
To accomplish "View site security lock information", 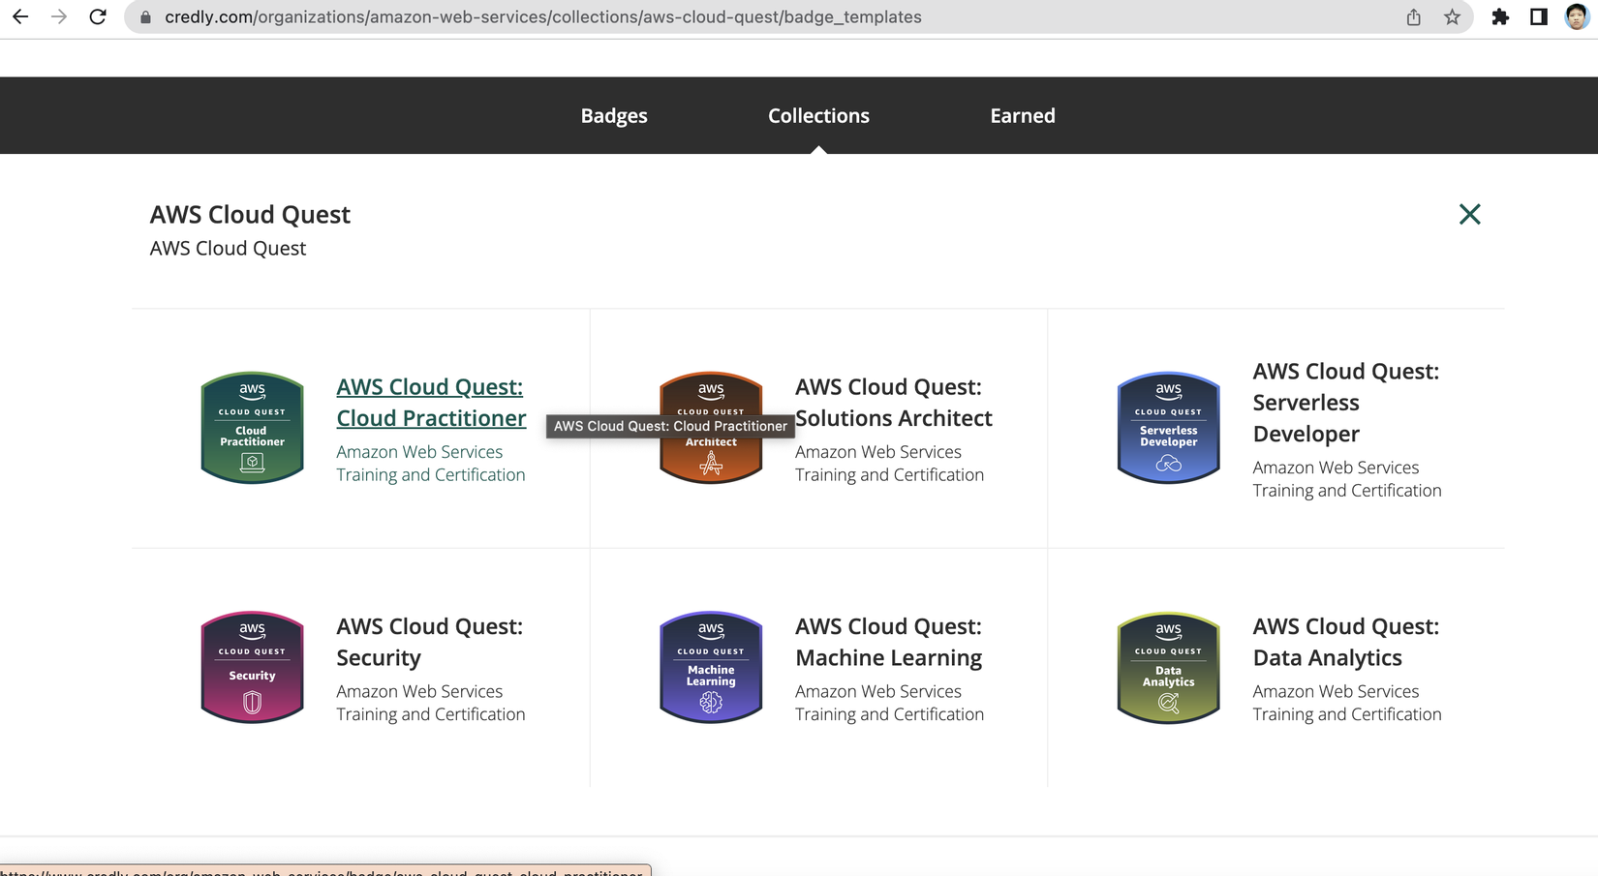I will tap(145, 17).
